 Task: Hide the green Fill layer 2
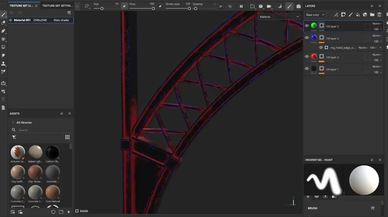pyautogui.click(x=307, y=26)
